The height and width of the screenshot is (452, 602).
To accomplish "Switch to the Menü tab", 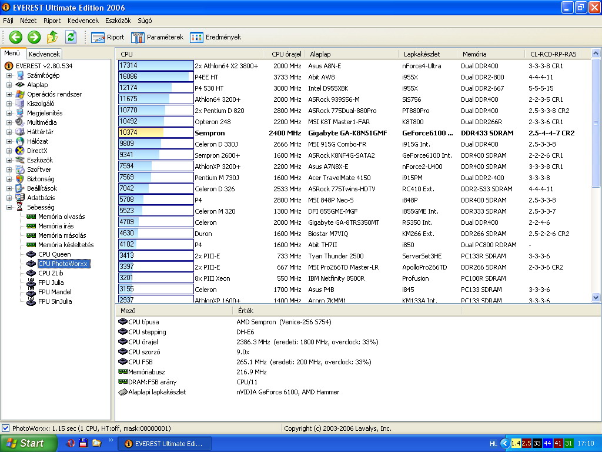I will (12, 54).
